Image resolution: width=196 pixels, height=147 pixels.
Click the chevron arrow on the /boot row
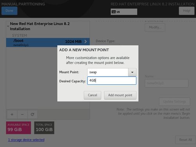85,42
